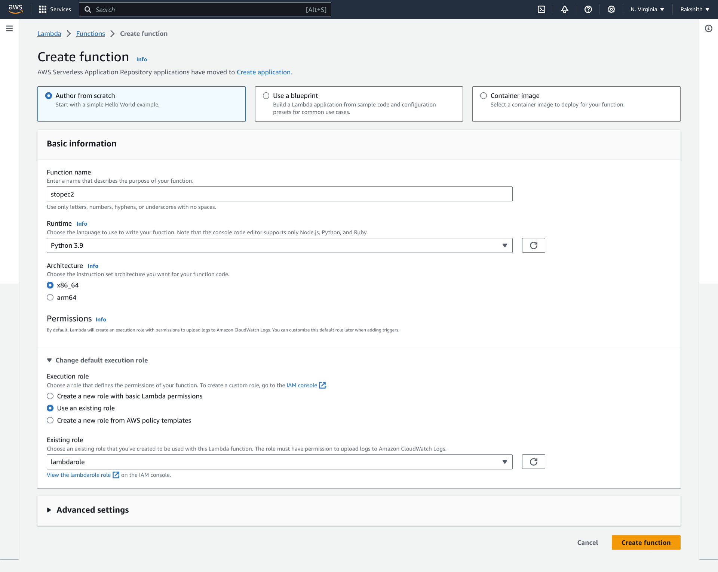Open the N. Virginia region dropdown
The image size is (718, 572).
[x=647, y=9]
